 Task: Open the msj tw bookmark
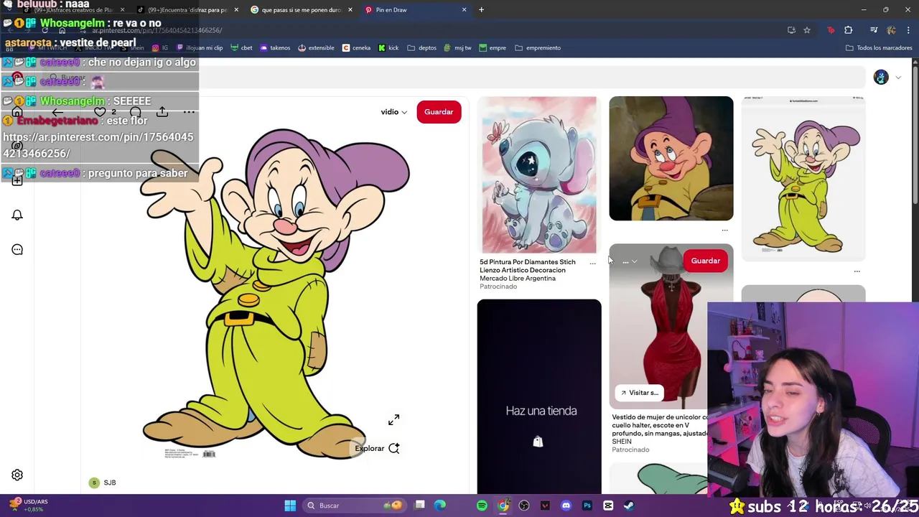457,48
